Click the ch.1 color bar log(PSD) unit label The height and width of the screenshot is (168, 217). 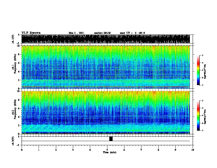(x=205, y=71)
